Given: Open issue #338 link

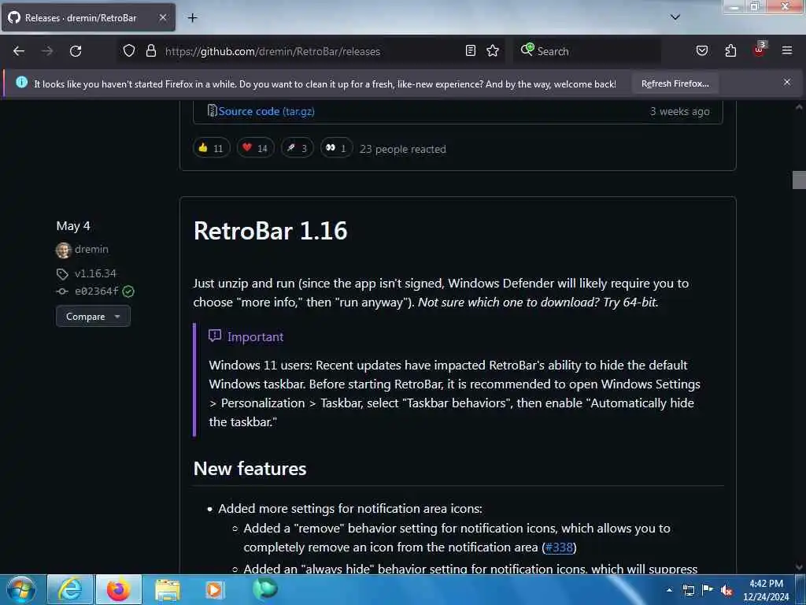Looking at the screenshot, I should coord(559,547).
